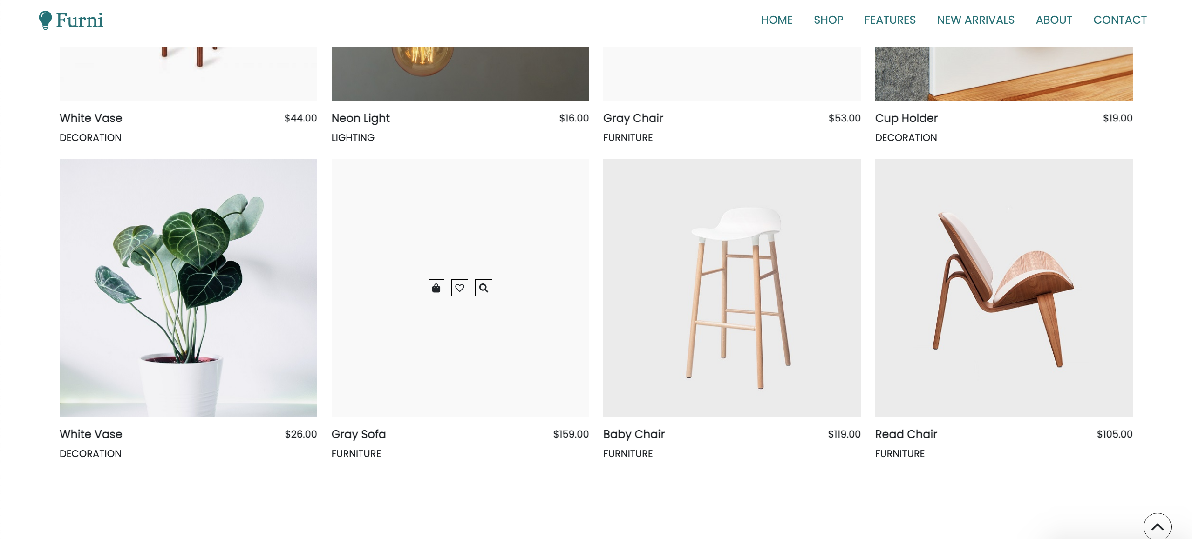Click the scroll-to-top arrow button

point(1157,526)
